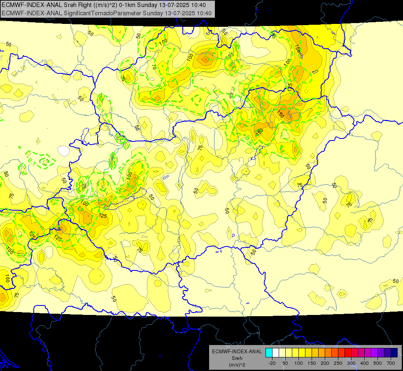
Task: Click the 'Sreh' label in the legend
Action: pos(237,358)
